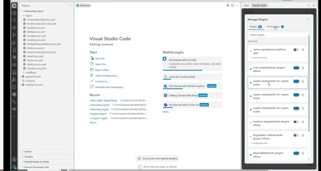Switch to the Marketplaces tab
The width and height of the screenshot is (321, 171).
275,27
